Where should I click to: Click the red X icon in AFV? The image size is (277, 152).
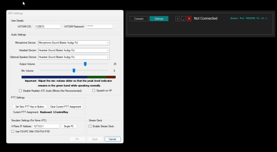coord(189,19)
